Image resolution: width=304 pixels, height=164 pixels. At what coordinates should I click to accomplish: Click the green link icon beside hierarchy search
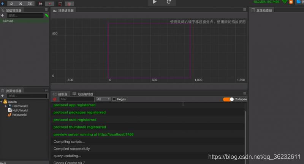click(x=47, y=16)
